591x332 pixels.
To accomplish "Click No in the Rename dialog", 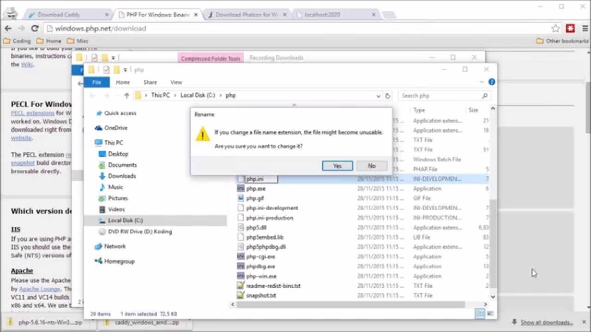I will (x=372, y=166).
